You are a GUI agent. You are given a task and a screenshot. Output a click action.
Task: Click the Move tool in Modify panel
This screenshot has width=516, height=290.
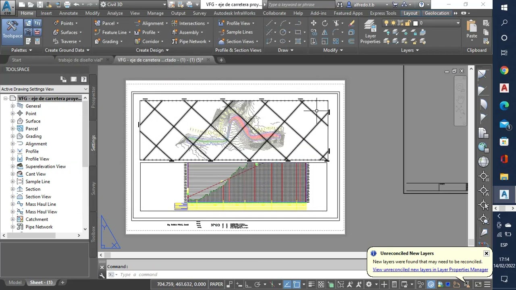click(x=314, y=23)
